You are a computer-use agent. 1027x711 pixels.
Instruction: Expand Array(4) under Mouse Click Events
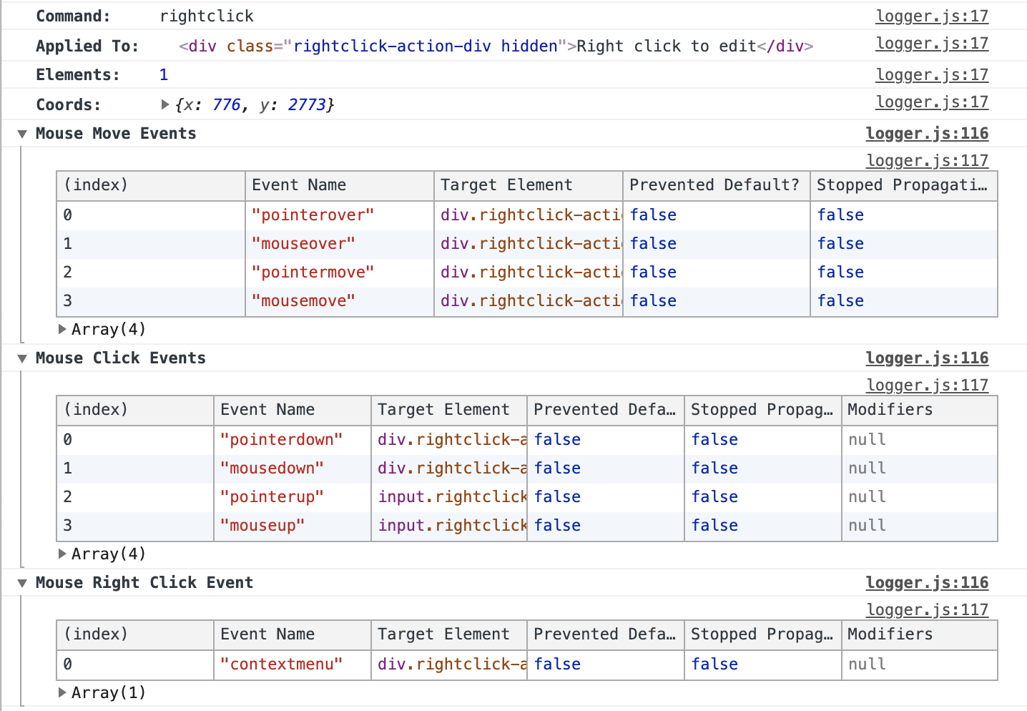point(63,554)
